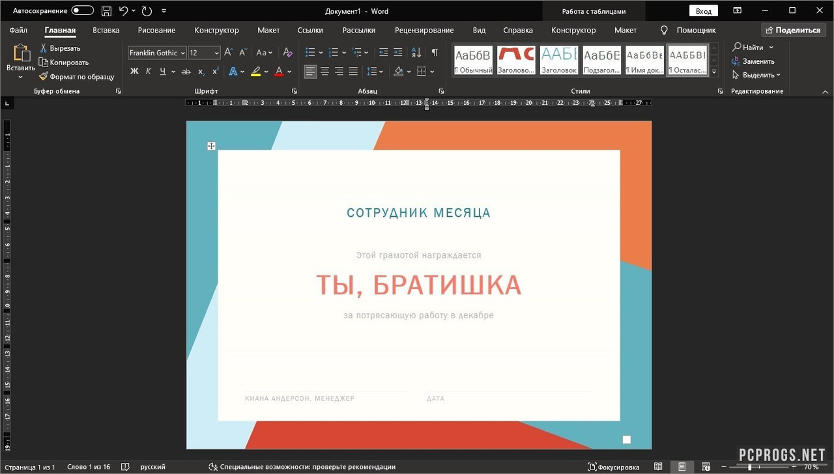
Task: Redo action with the circular arrow icon
Action: 147,11
